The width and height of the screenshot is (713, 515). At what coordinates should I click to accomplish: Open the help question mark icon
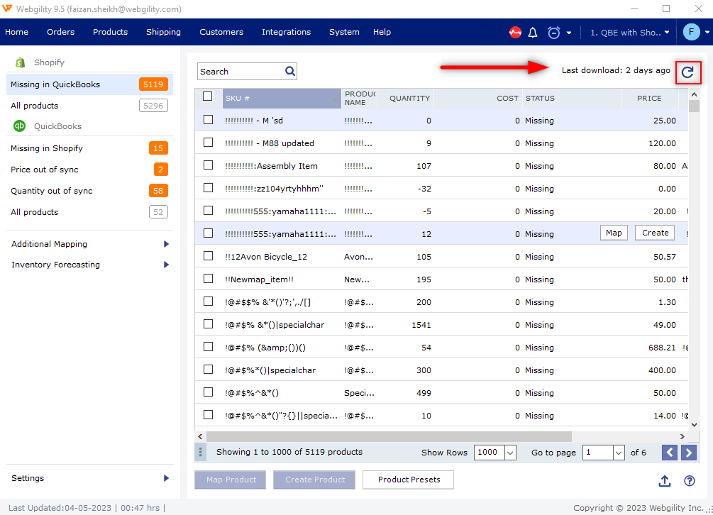[690, 480]
